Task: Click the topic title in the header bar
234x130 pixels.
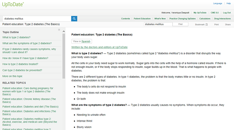Action: 31,24
